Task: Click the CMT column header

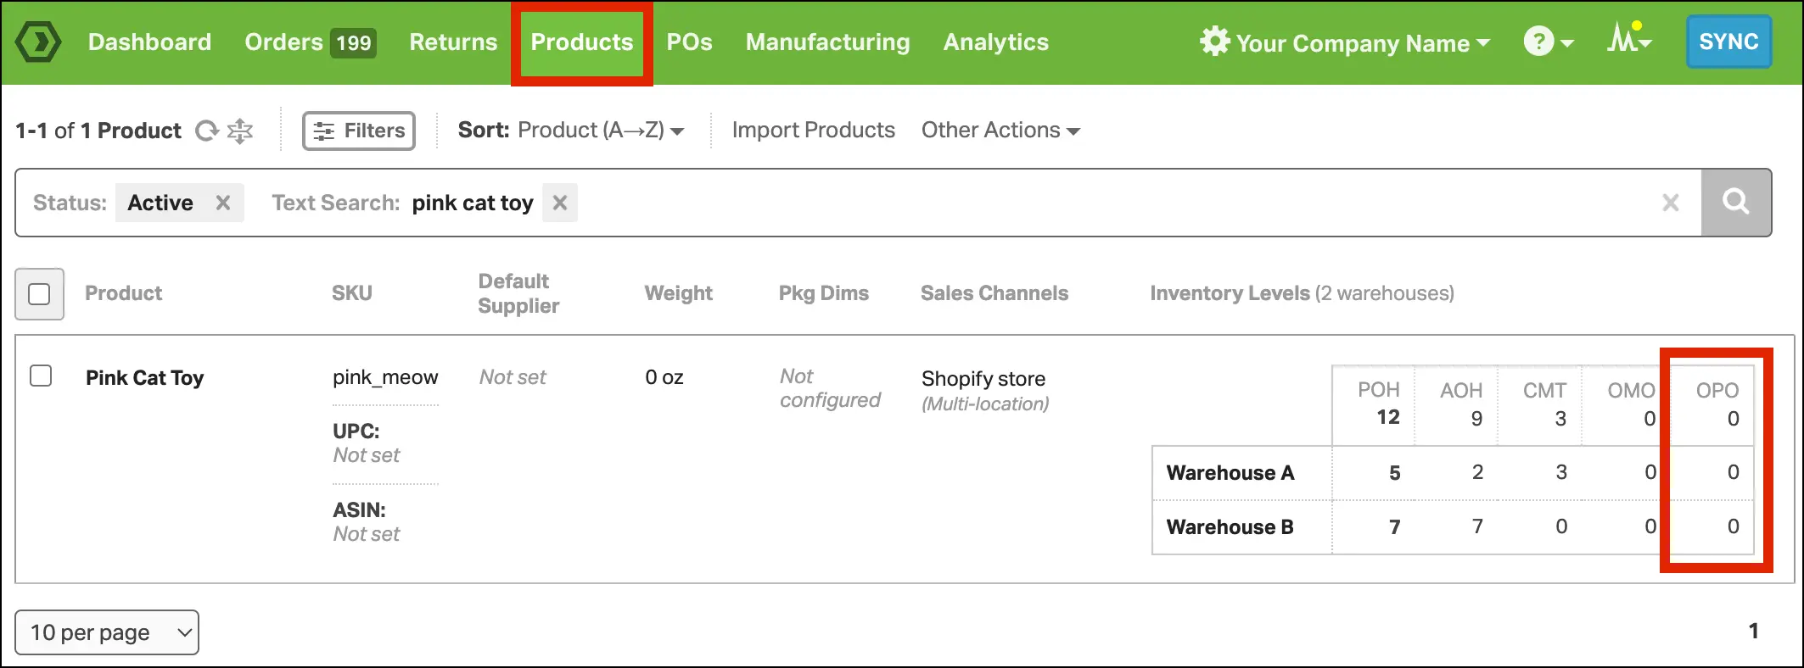Action: tap(1544, 391)
